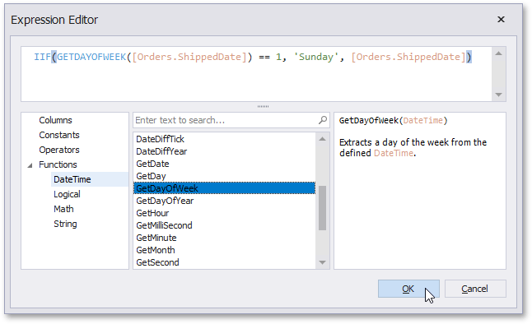Click 'Sunday' string in the expression

(x=316, y=57)
